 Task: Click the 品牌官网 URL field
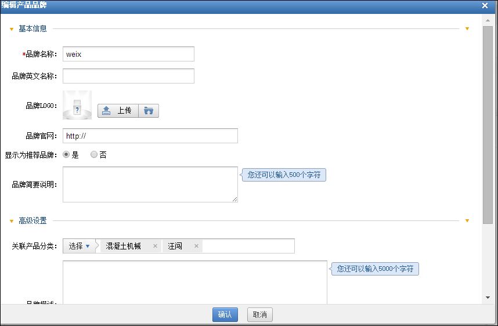(150, 136)
